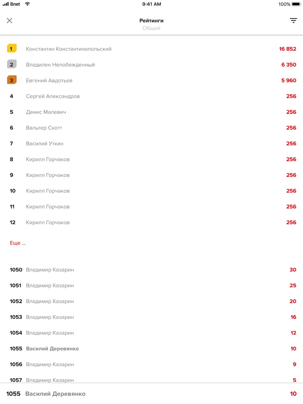Open the filter icon at top right
This screenshot has height=404, width=303.
click(x=293, y=21)
